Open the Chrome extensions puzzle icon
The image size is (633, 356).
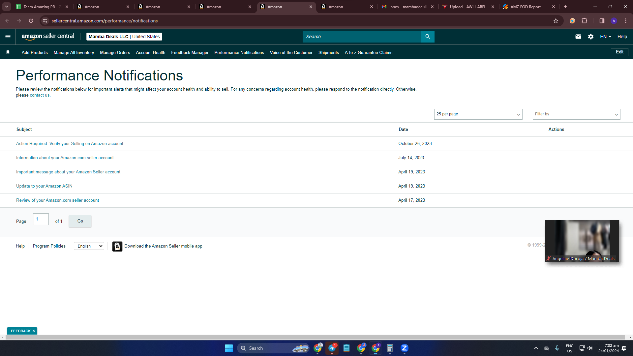pyautogui.click(x=584, y=21)
